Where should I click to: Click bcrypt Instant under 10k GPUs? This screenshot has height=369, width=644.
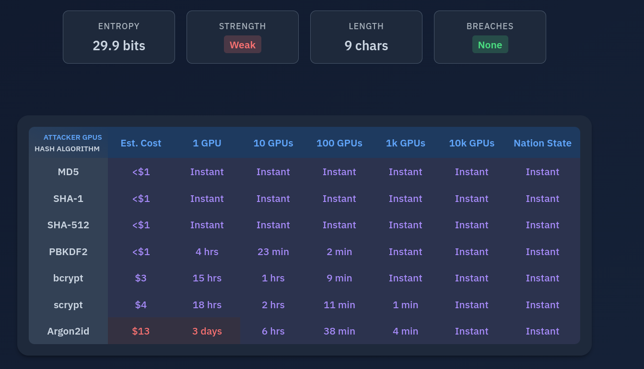[472, 278]
